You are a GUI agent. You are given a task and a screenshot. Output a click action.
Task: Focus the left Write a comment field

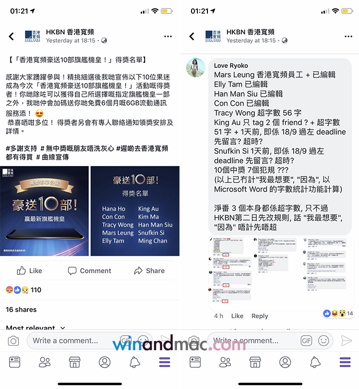tap(74, 341)
